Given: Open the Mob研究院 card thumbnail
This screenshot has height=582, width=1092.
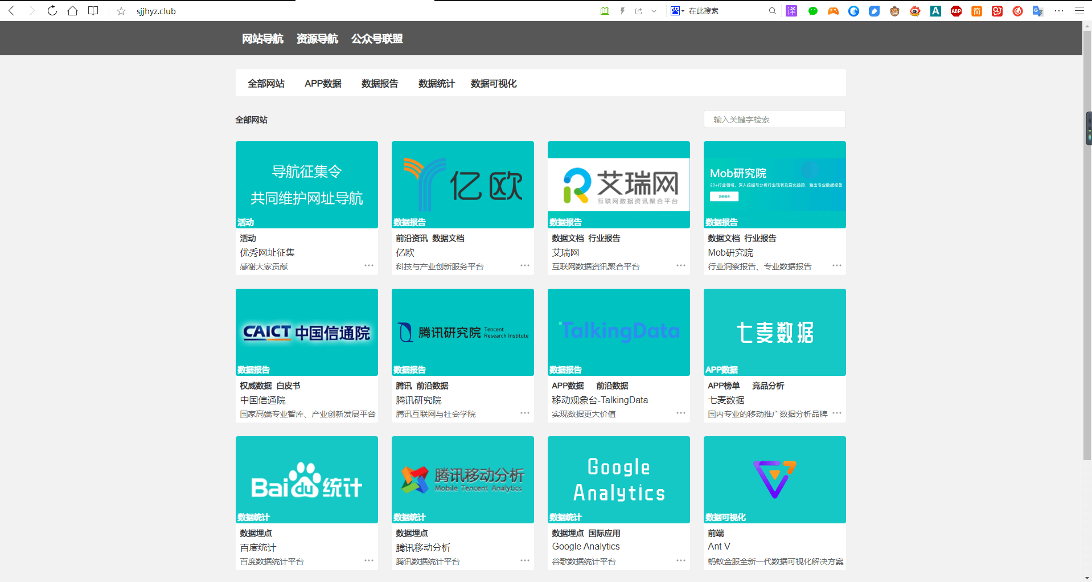Looking at the screenshot, I should (x=775, y=185).
